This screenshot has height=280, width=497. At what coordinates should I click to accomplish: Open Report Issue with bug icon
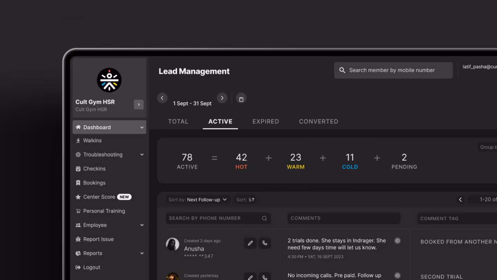click(x=98, y=239)
